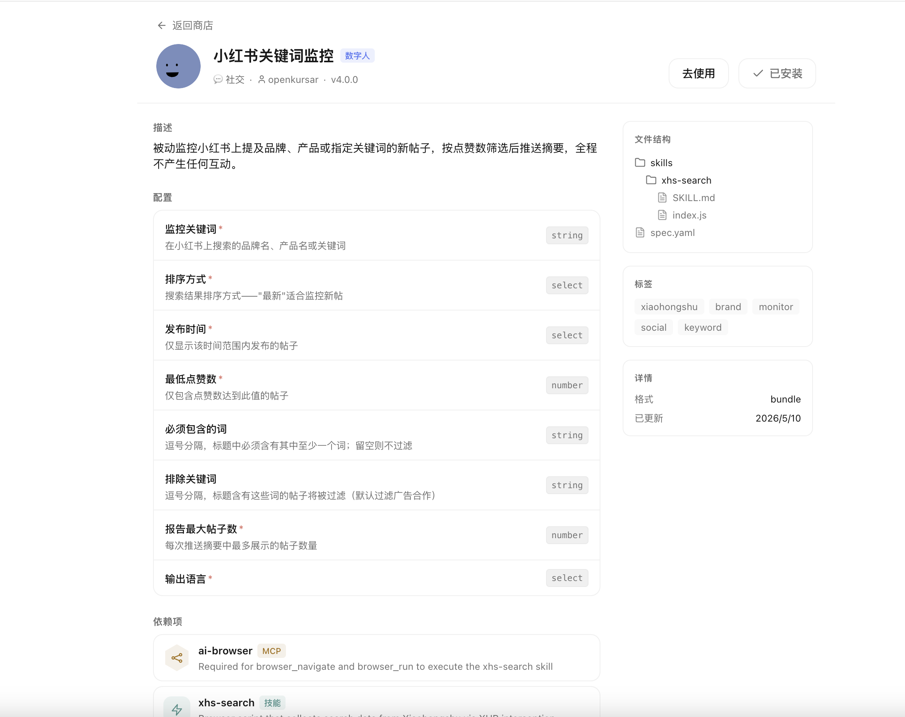Click the 报告最大帖子数 config row title
Image resolution: width=905 pixels, height=717 pixels.
(201, 529)
